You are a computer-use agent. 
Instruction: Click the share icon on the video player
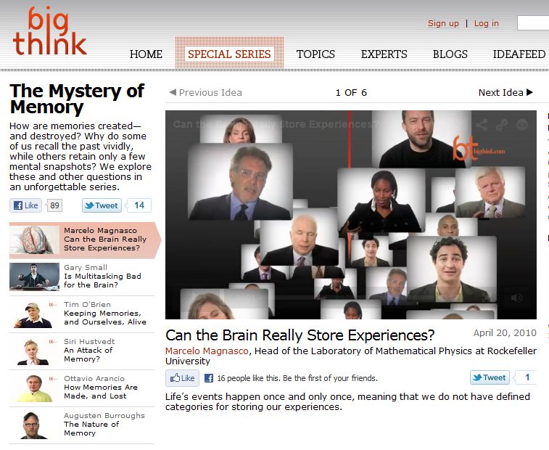pyautogui.click(x=482, y=125)
